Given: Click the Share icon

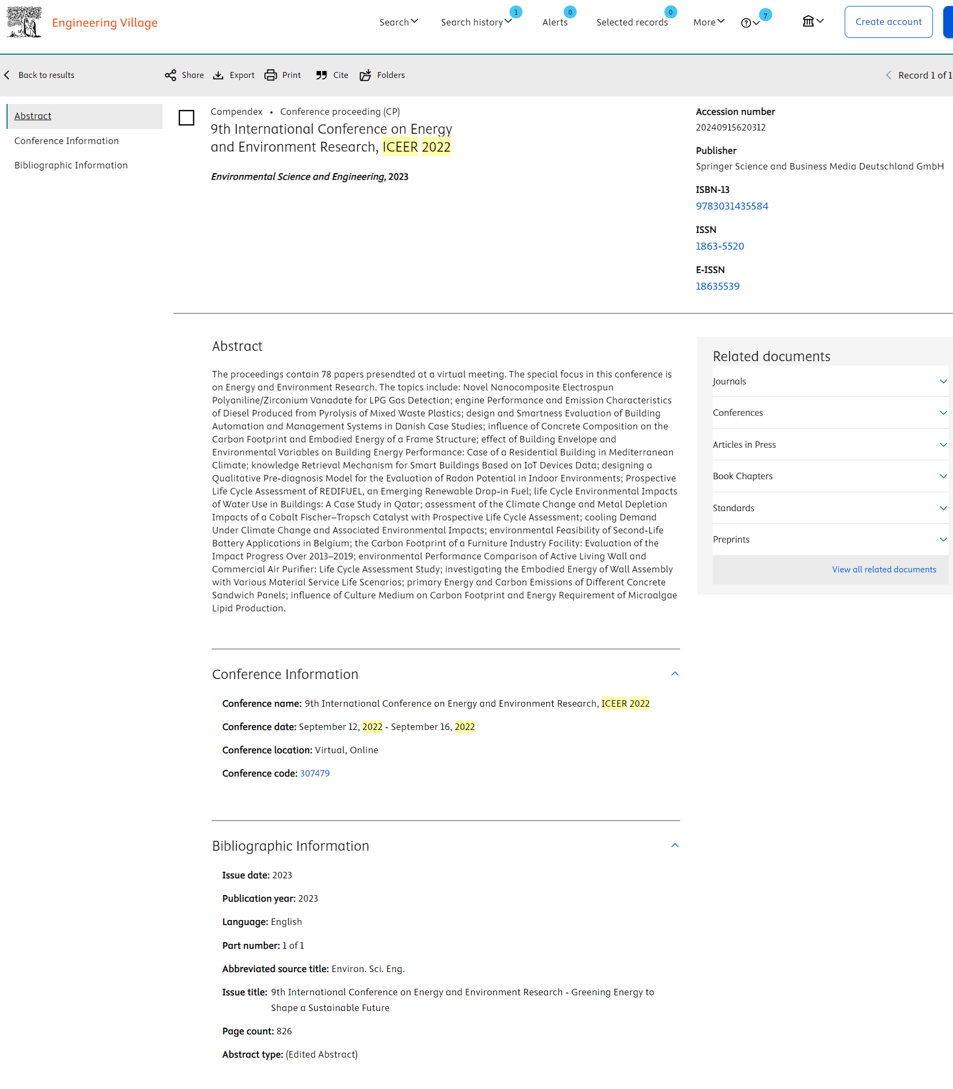Looking at the screenshot, I should tap(171, 75).
